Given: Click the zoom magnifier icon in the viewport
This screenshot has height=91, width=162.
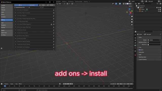Looking at the screenshot, I should 132,16.
